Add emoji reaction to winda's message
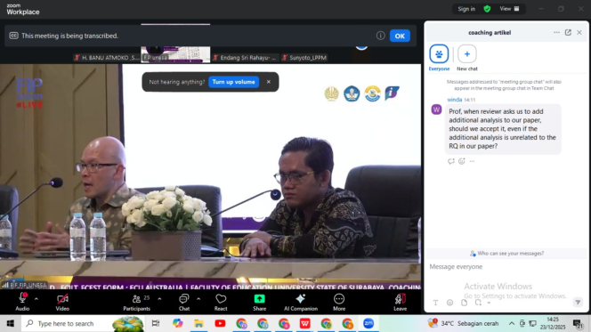 point(461,161)
